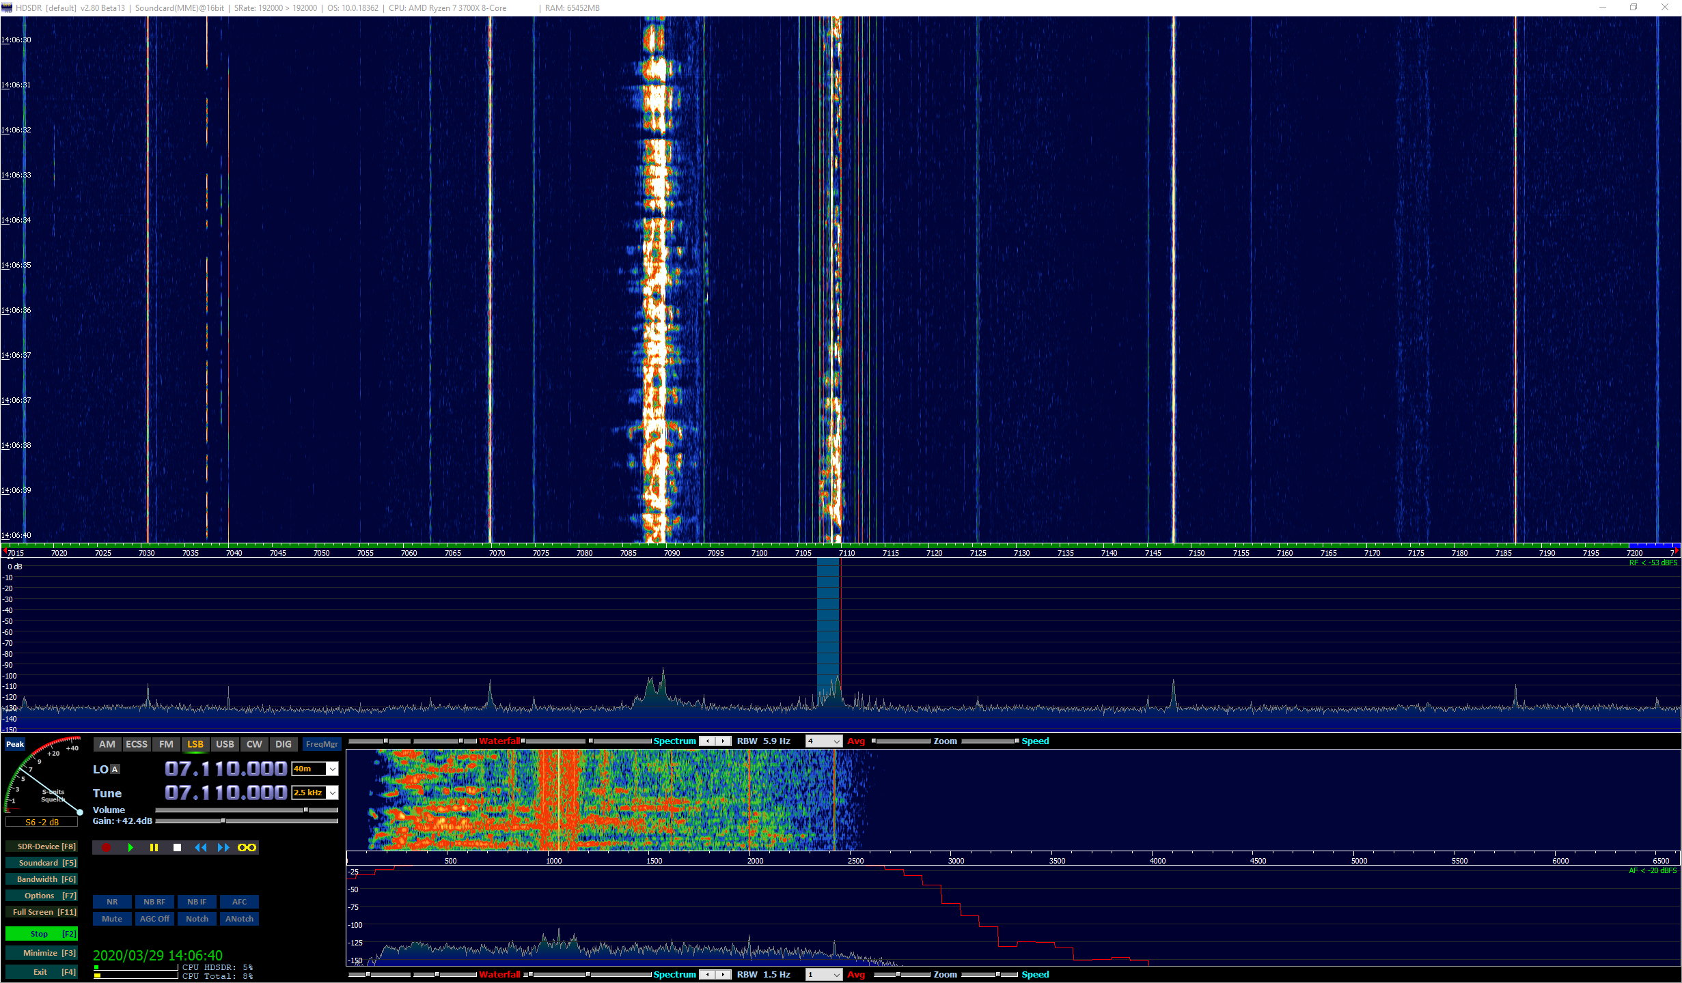Open Options with the F7 button
This screenshot has height=983, width=1682.
41,895
